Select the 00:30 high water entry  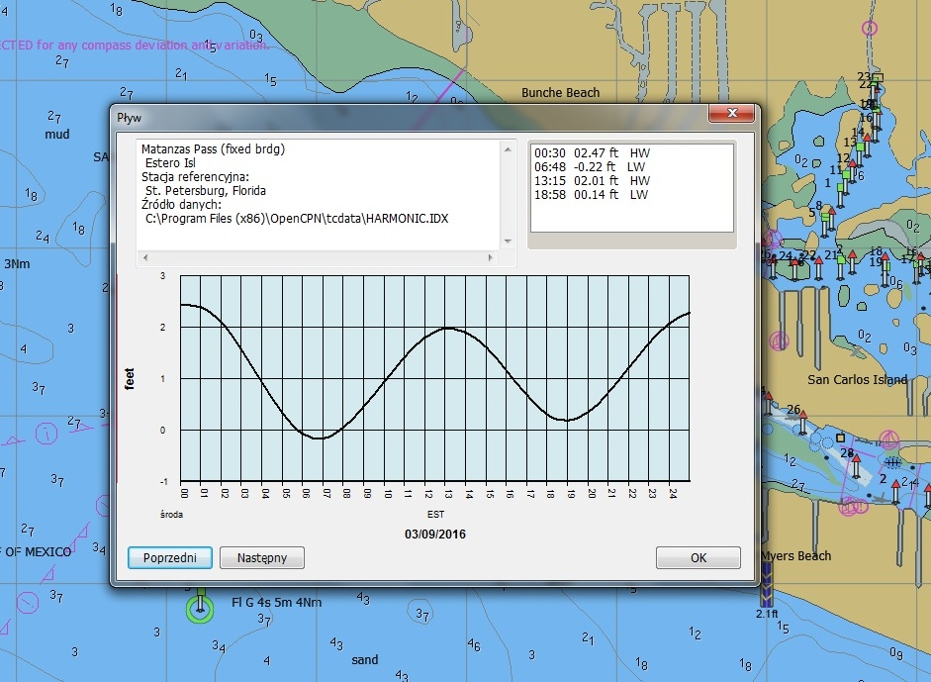(x=592, y=153)
